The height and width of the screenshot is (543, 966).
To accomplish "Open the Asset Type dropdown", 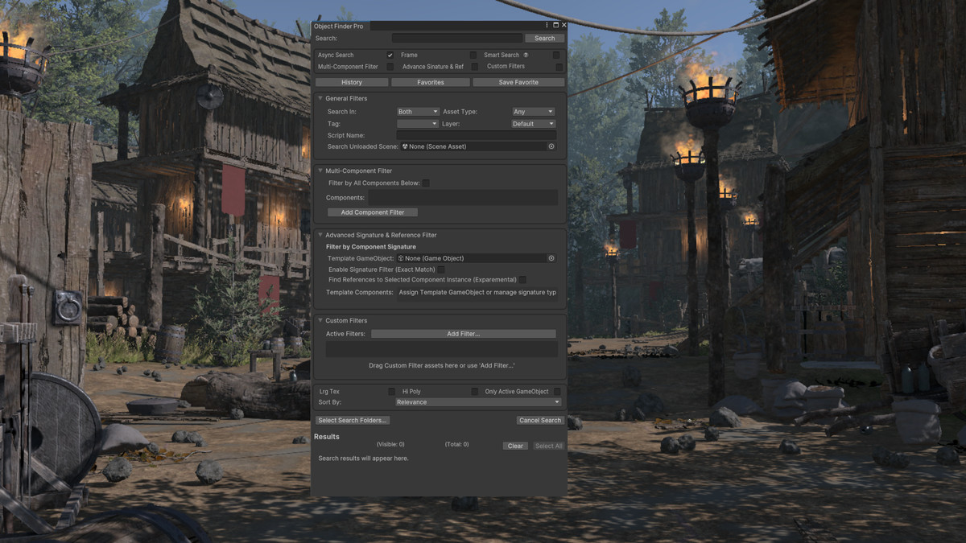I will click(533, 112).
